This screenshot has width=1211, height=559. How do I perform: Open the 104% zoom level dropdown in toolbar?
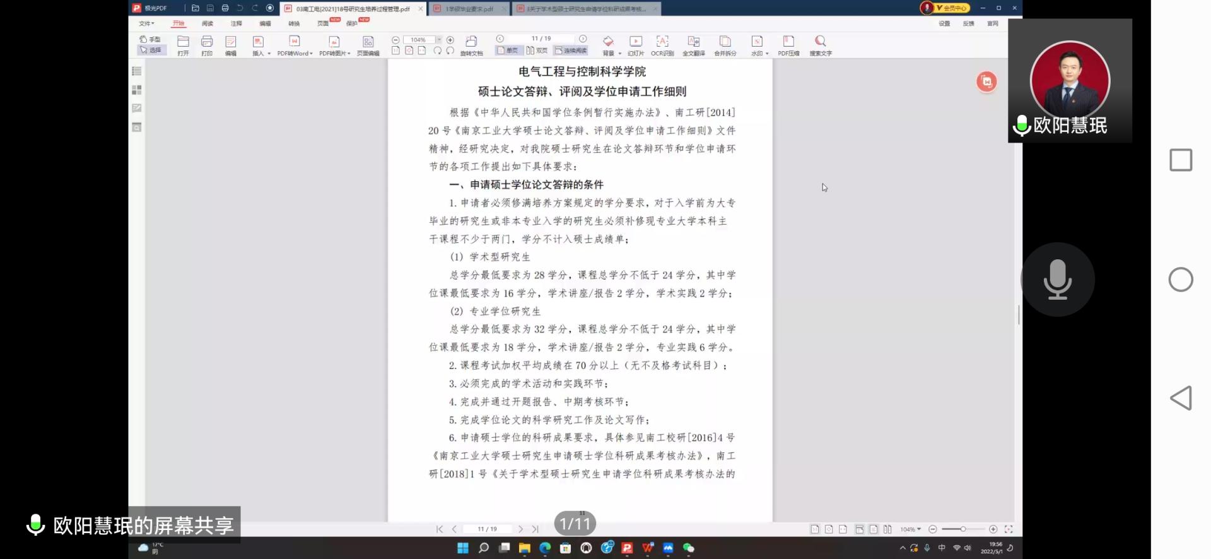coord(439,40)
